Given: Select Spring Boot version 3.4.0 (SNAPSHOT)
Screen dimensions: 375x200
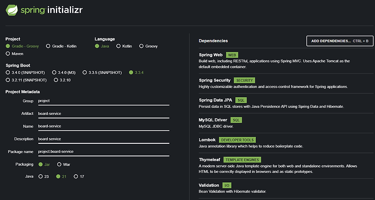Looking at the screenshot, I should pos(8,73).
